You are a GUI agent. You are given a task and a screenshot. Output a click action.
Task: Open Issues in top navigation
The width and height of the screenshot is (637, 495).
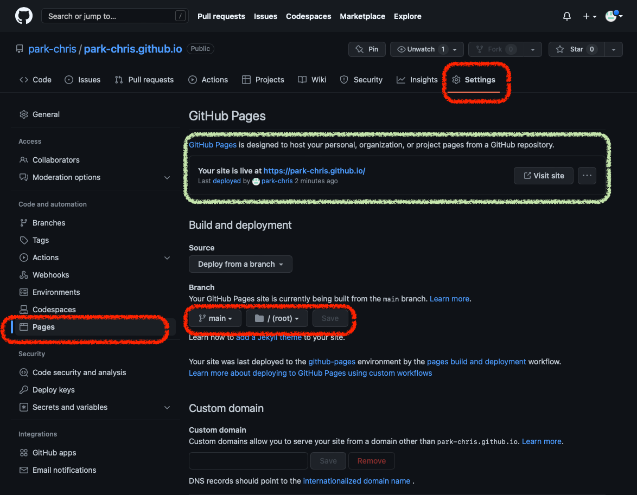(265, 16)
